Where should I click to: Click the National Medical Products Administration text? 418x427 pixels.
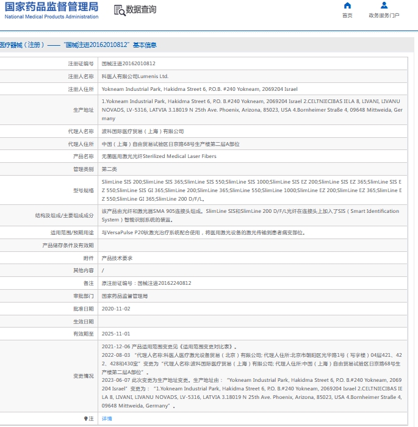coord(51,16)
